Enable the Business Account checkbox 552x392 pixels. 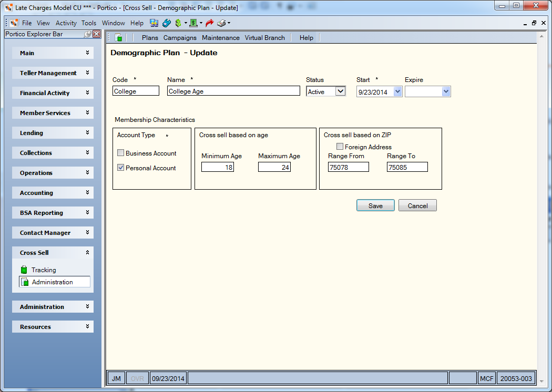click(121, 153)
